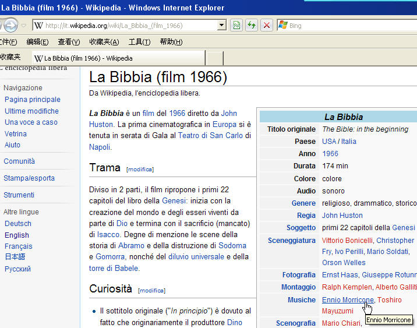Open the Napoli link
The width and height of the screenshot is (417, 328).
click(x=100, y=147)
